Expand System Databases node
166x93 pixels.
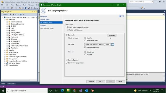(7, 22)
